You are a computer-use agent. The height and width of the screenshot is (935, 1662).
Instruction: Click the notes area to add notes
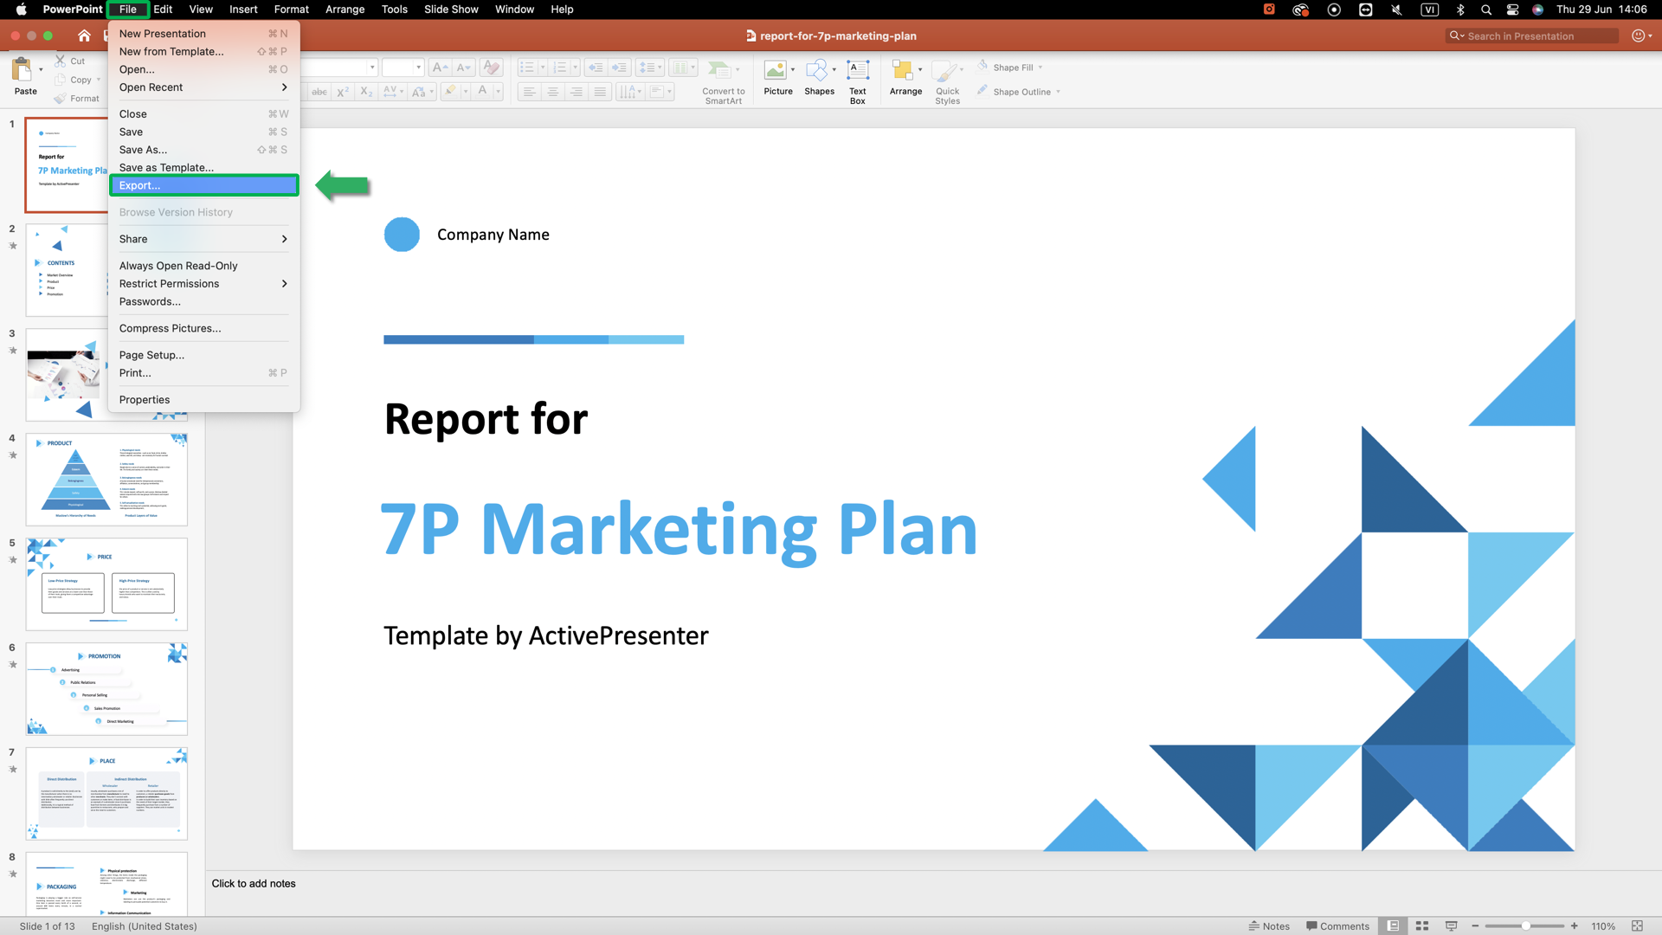(933, 893)
